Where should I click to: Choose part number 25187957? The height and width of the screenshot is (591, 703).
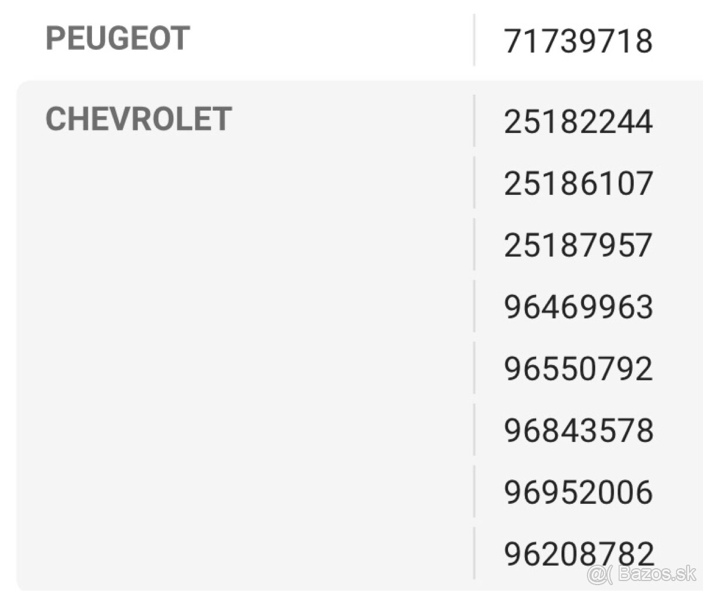(x=578, y=245)
